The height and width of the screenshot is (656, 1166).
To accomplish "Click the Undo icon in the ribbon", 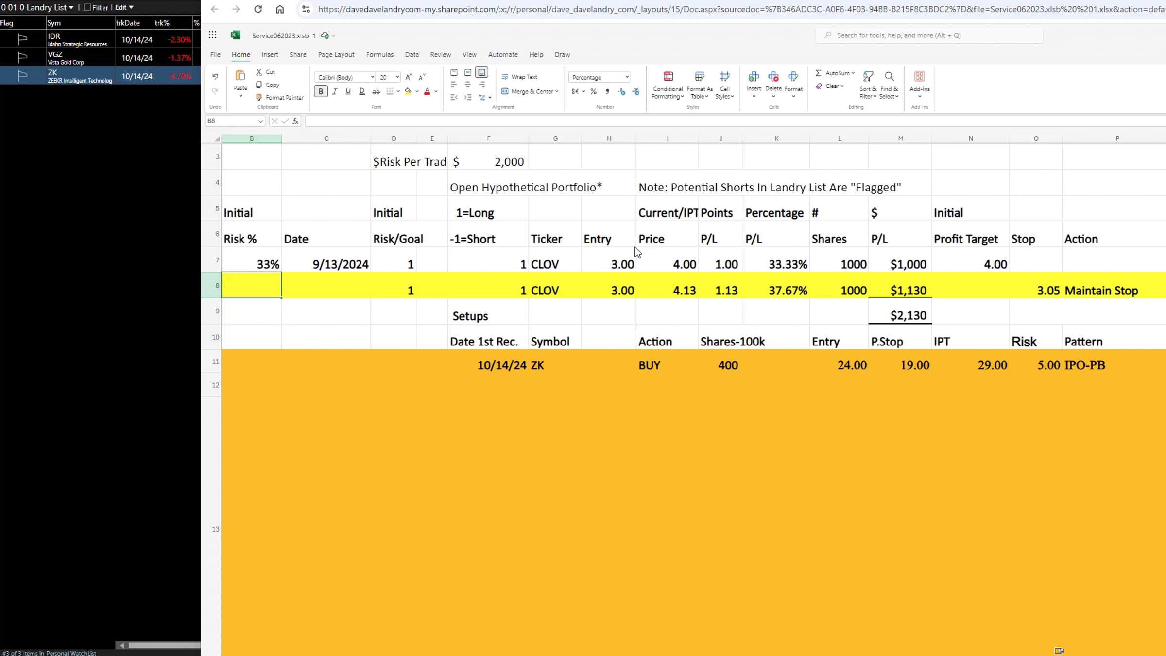I will pyautogui.click(x=215, y=76).
